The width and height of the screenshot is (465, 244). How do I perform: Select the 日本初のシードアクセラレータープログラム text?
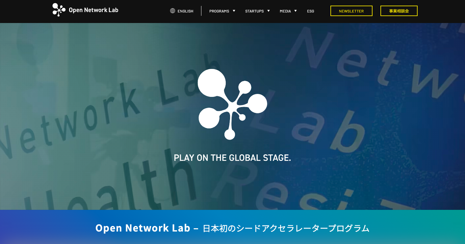click(286, 228)
